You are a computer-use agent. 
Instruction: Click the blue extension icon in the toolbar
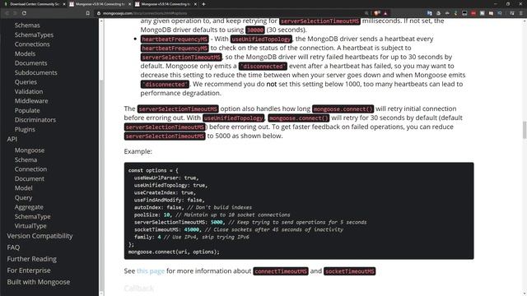pyautogui.click(x=429, y=13)
